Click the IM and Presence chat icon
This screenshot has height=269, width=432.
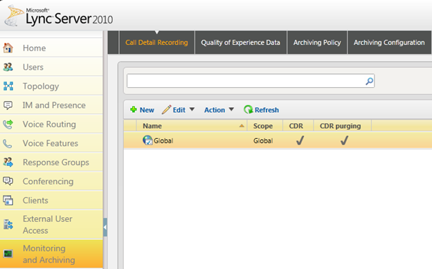tap(8, 105)
